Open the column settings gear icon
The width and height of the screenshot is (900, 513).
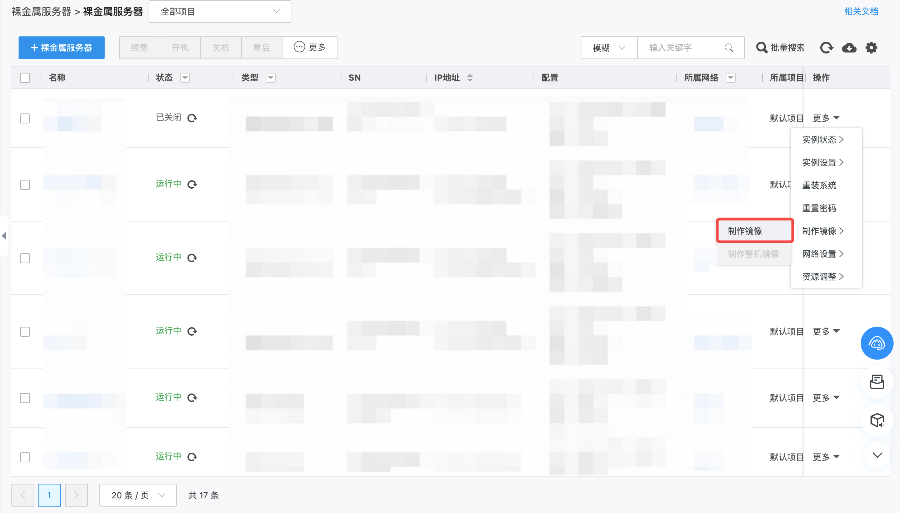pos(871,48)
